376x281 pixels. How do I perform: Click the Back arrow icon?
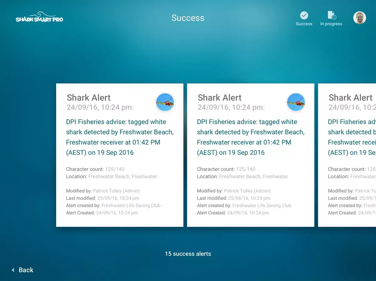click(x=13, y=270)
